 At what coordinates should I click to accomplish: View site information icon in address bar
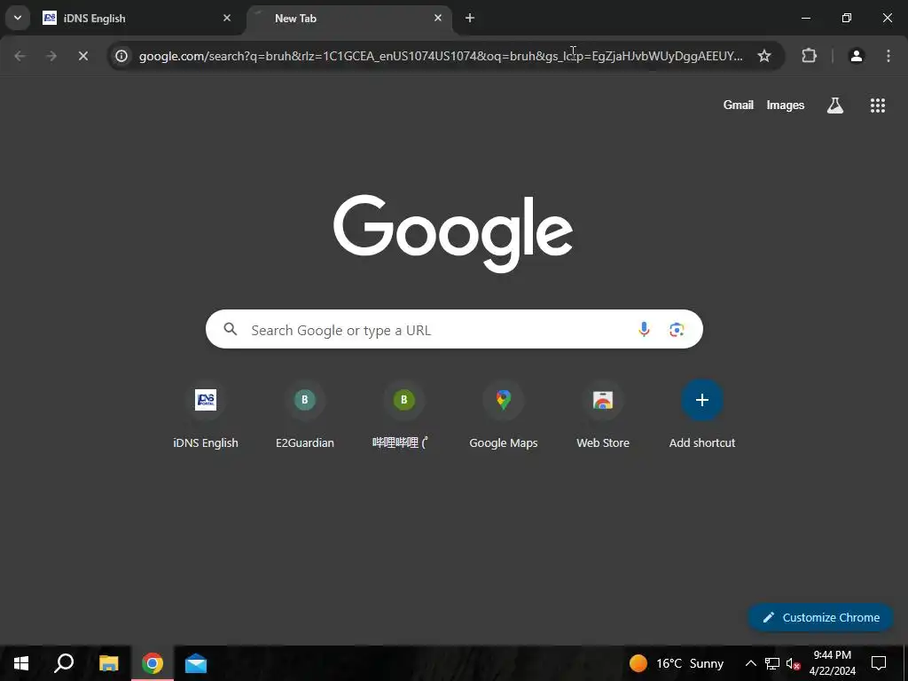[x=121, y=56]
